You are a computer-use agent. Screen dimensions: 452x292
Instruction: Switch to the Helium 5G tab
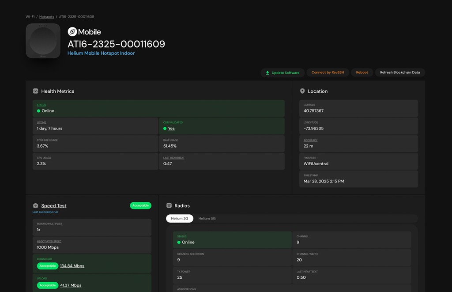pos(207,218)
